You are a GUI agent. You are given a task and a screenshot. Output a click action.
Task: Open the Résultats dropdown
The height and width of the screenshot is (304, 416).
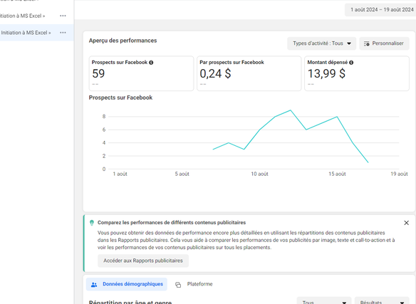[382, 302]
